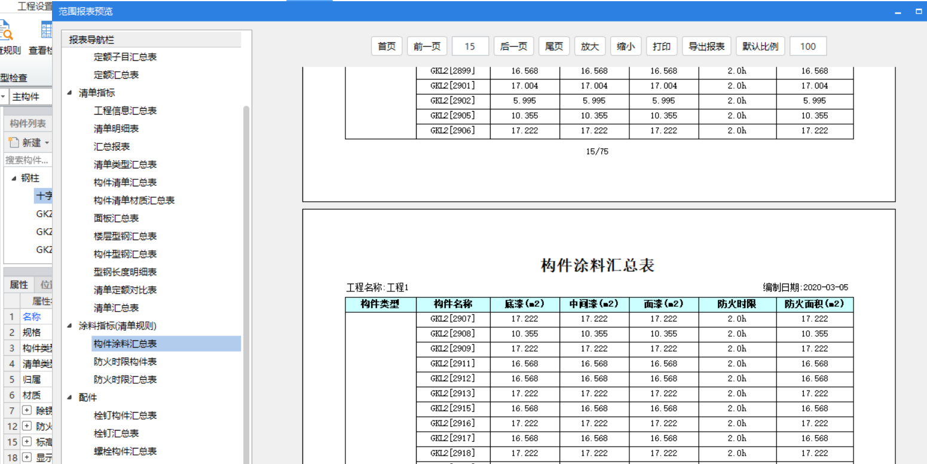This screenshot has width=927, height=464.
Task: Collapse the 清单指标 tree group
Action: [x=70, y=93]
